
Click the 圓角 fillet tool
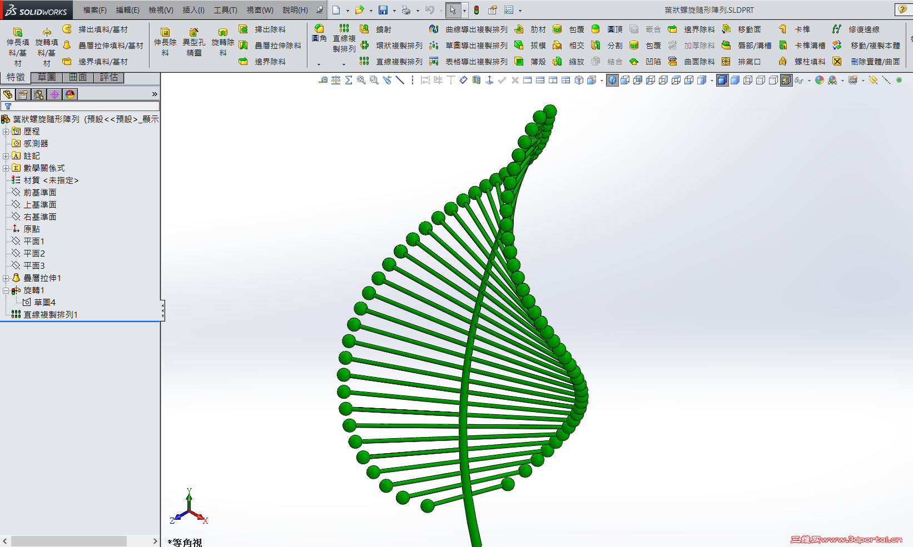(319, 33)
